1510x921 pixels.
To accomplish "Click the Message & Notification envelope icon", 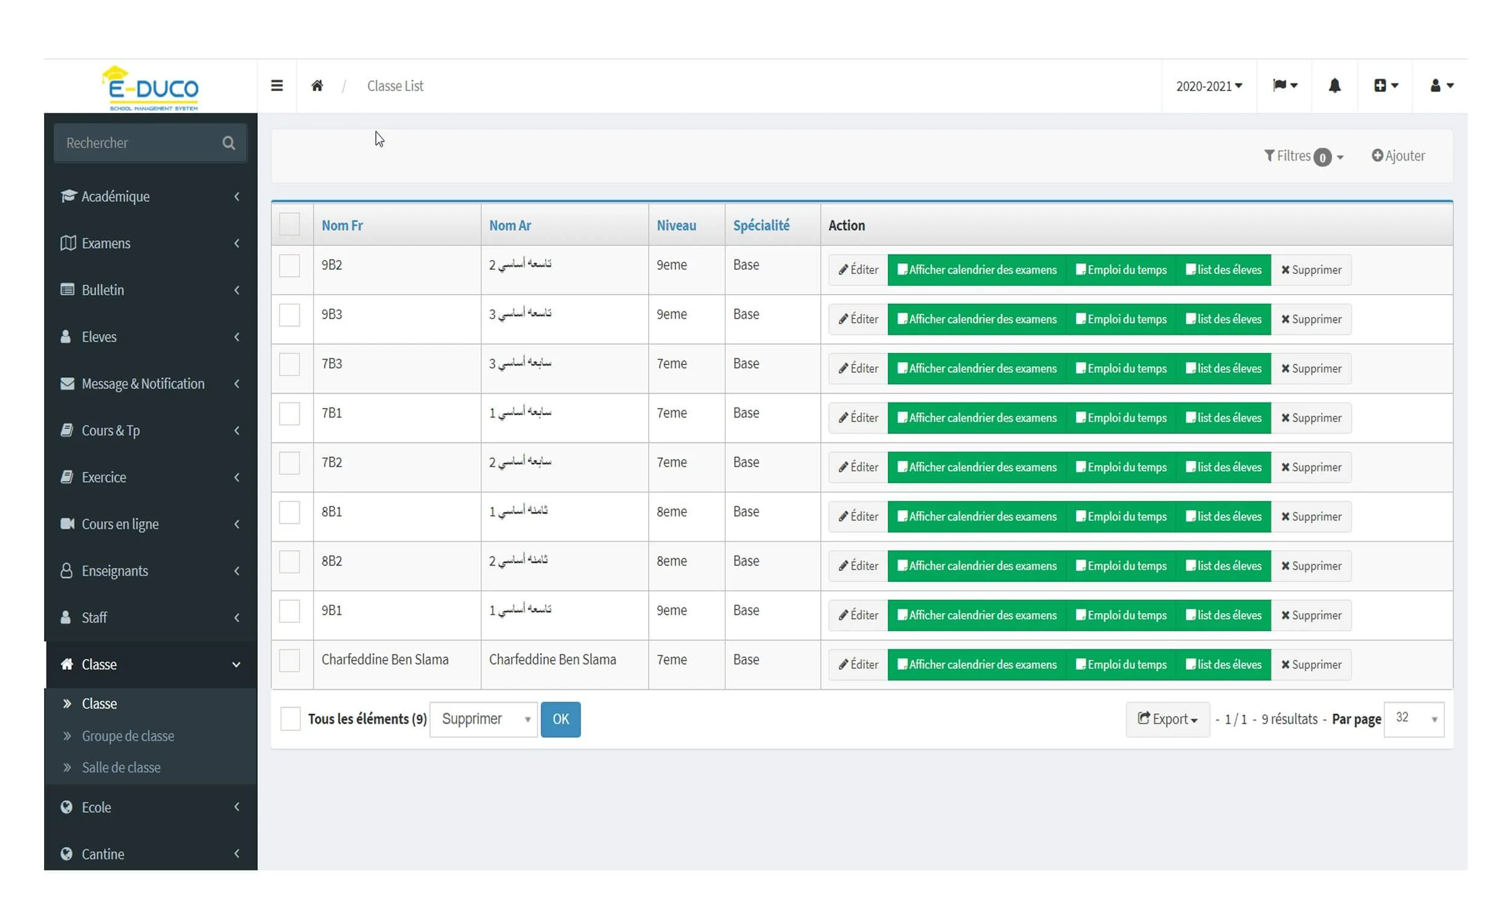I will tap(68, 383).
